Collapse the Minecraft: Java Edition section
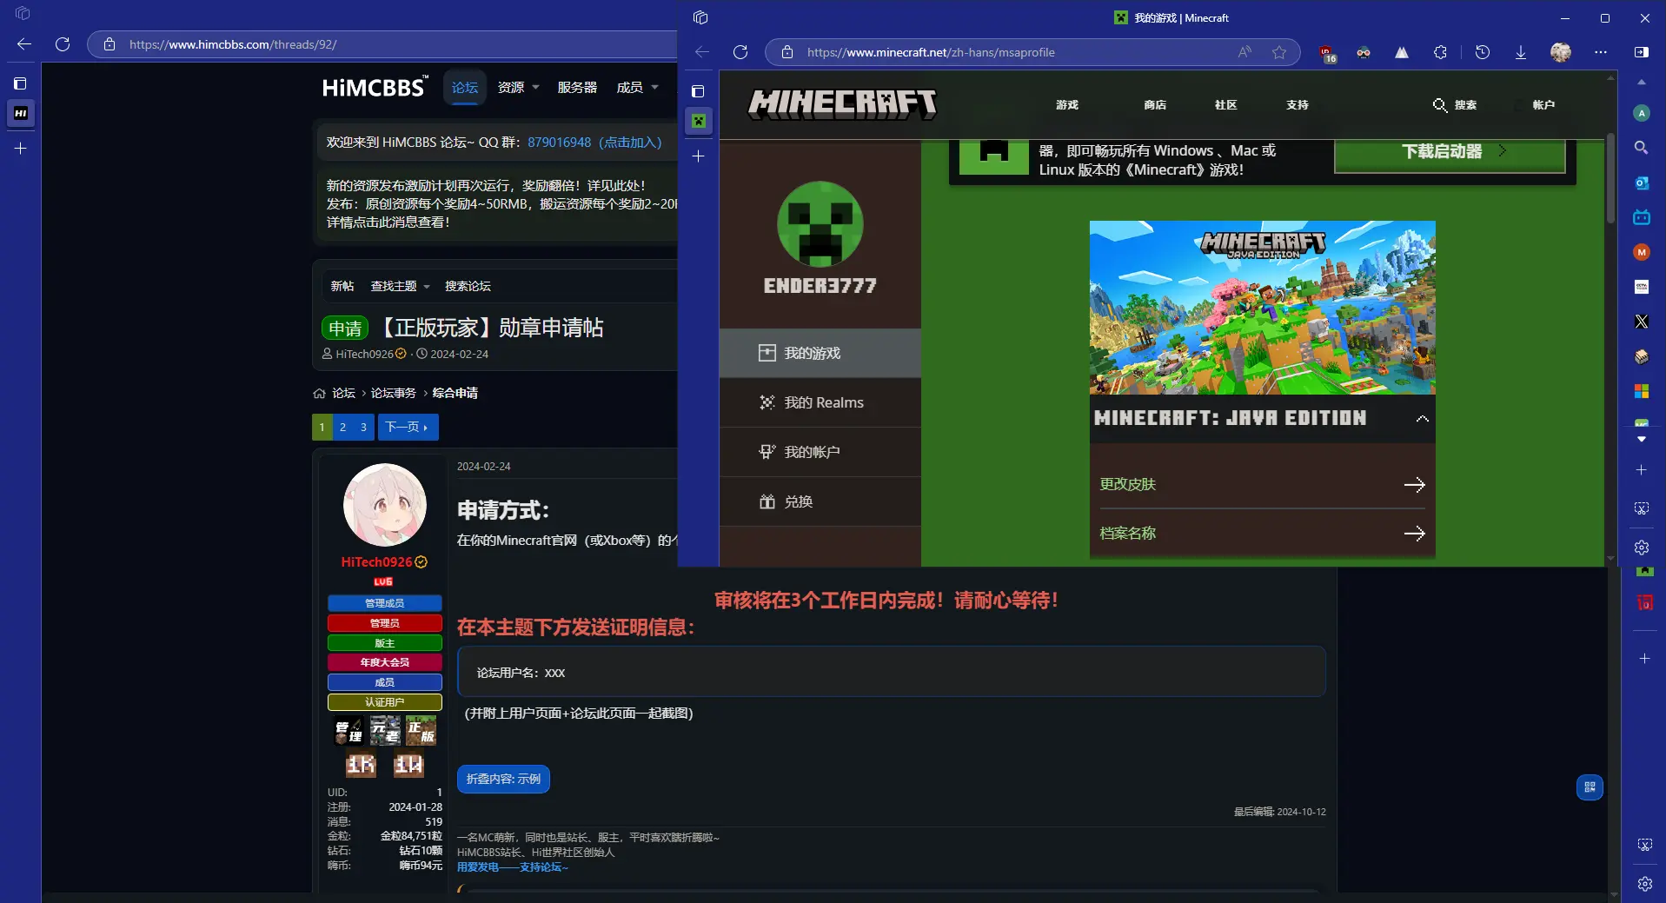Image resolution: width=1666 pixels, height=903 pixels. [x=1422, y=419]
